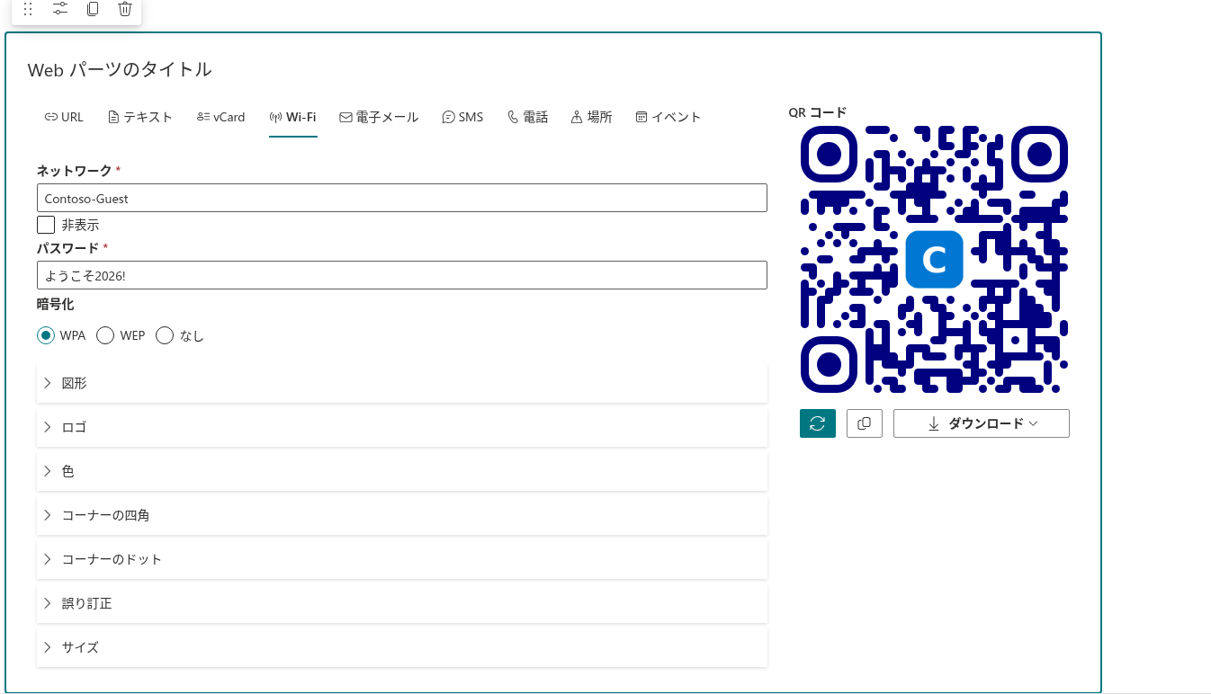The image size is (1211, 694).
Task: Expand the 色 section
Action: tap(402, 471)
